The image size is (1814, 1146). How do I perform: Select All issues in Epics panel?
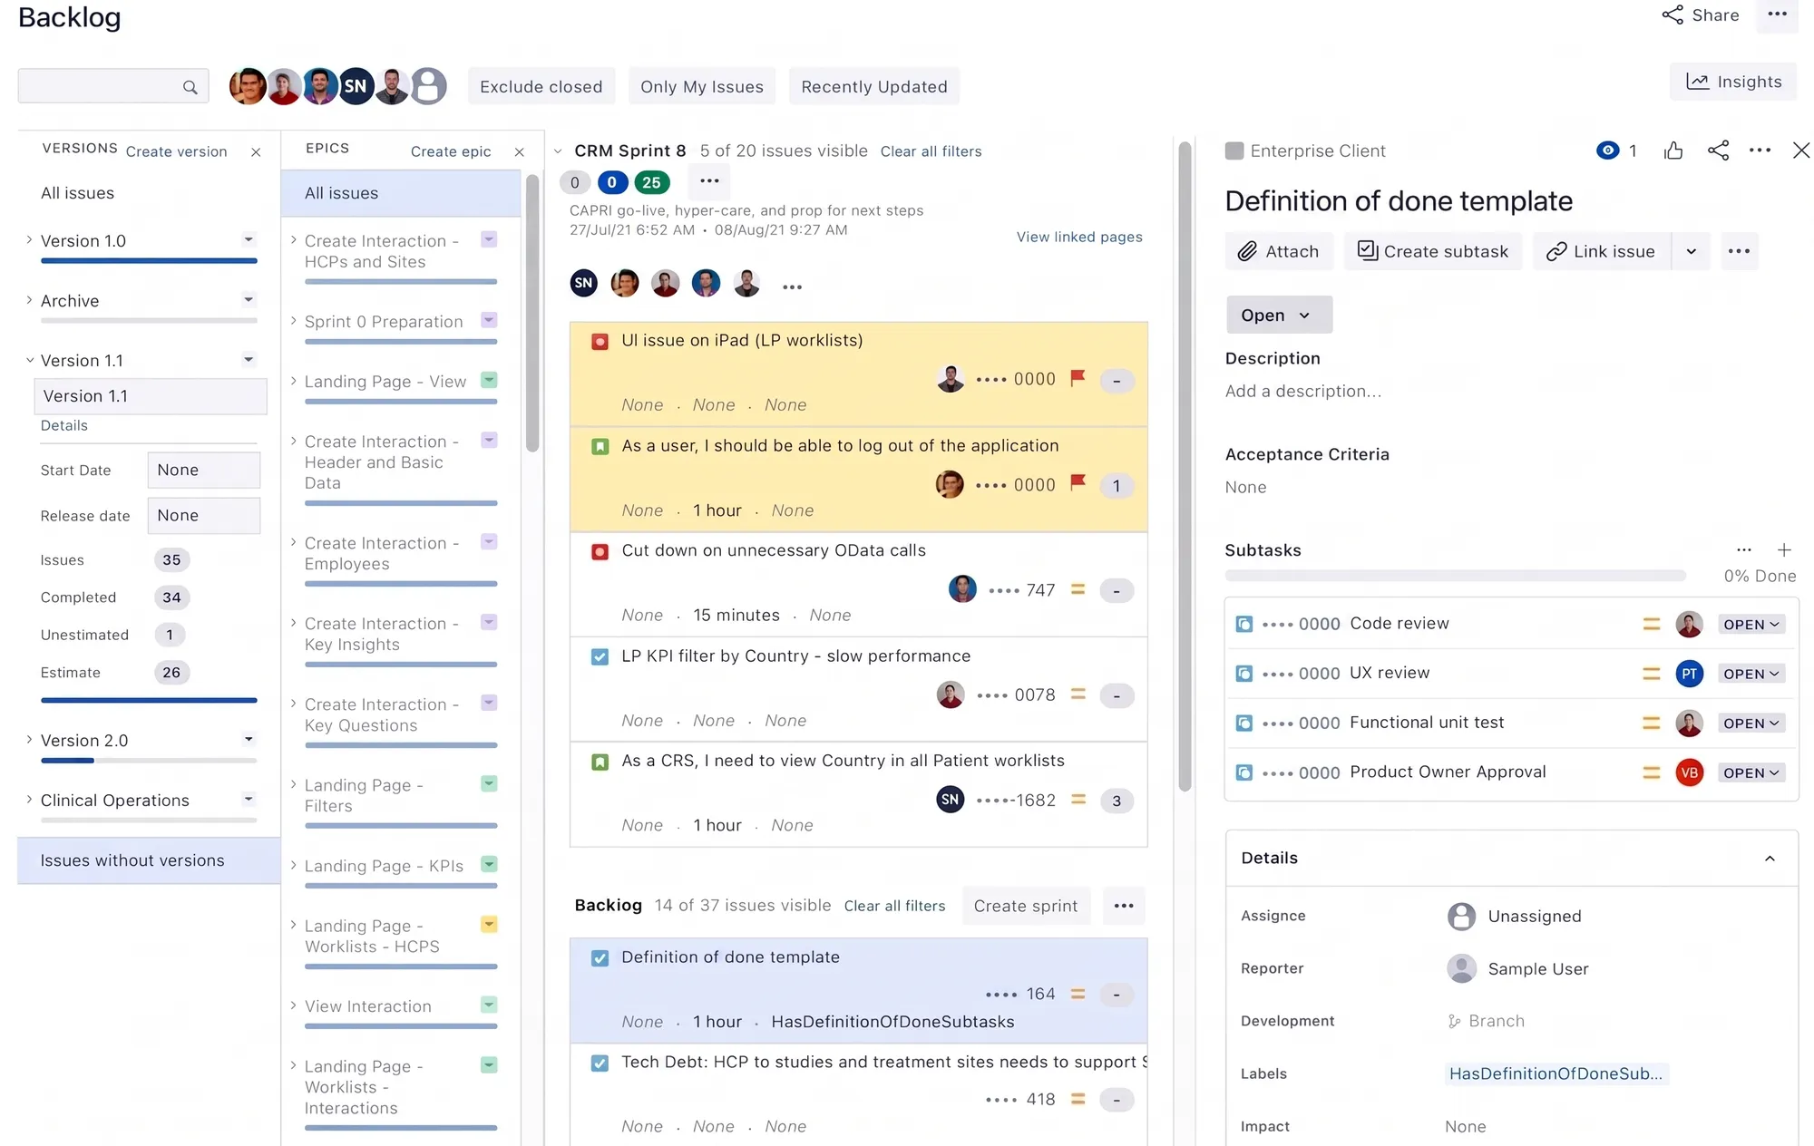401,193
